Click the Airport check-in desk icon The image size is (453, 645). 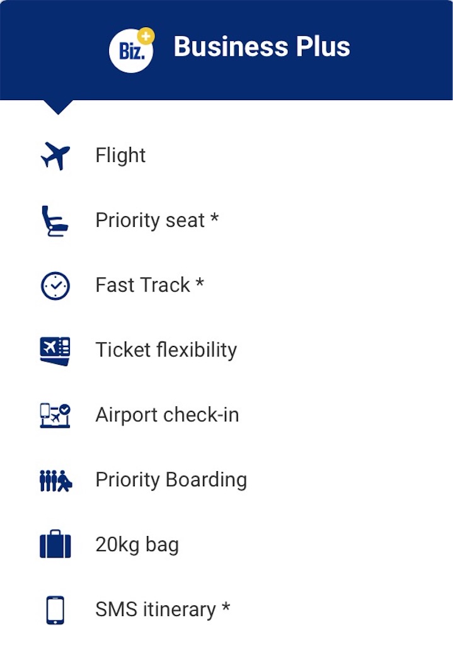pos(55,416)
